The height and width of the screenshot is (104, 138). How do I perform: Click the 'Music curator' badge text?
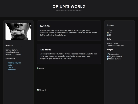click(x=115, y=59)
